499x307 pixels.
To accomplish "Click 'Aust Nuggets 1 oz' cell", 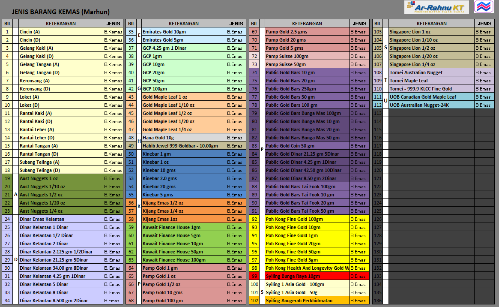I will [61, 178].
